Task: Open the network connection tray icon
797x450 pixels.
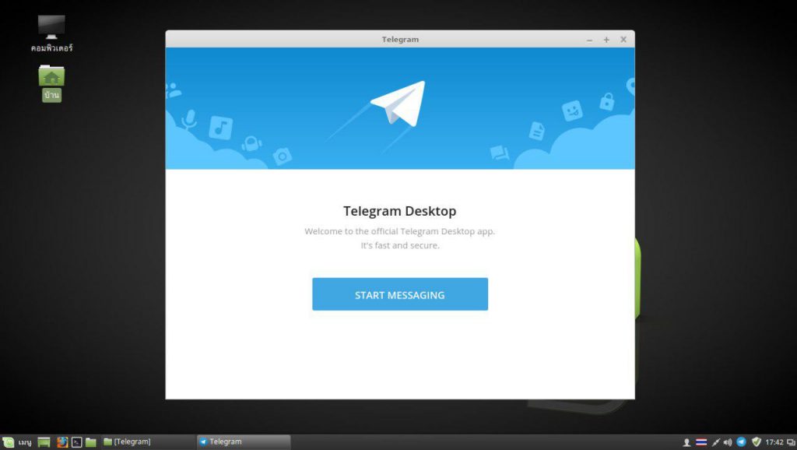Action: (716, 442)
